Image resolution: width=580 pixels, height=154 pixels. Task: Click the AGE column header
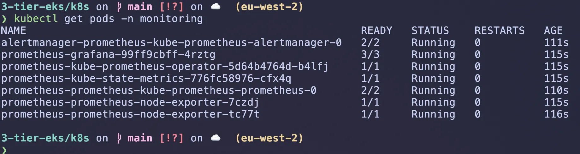tap(553, 30)
